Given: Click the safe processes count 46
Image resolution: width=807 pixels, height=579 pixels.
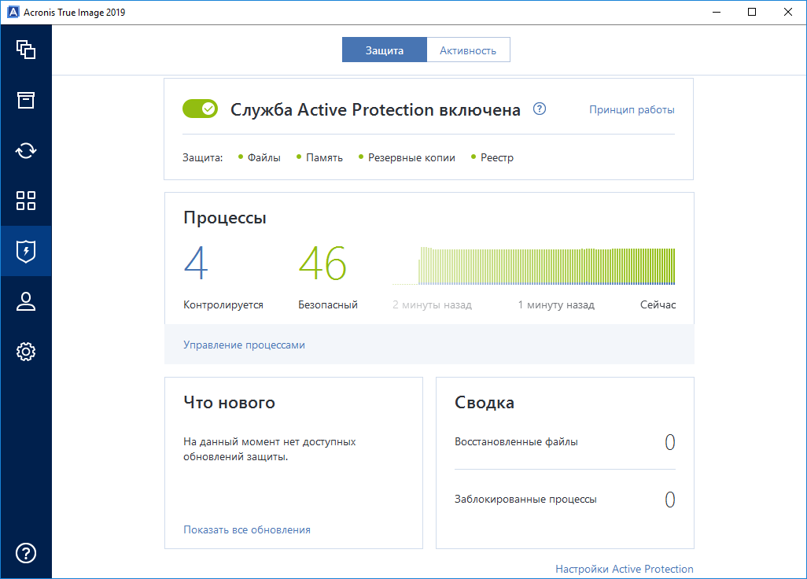Looking at the screenshot, I should point(322,263).
